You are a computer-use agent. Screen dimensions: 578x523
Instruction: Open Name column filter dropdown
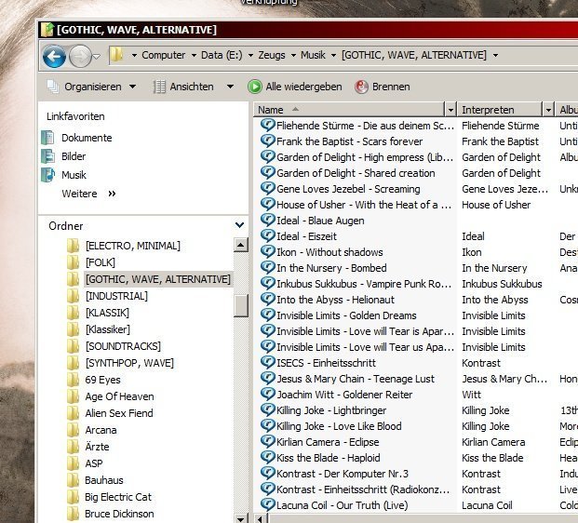[450, 110]
